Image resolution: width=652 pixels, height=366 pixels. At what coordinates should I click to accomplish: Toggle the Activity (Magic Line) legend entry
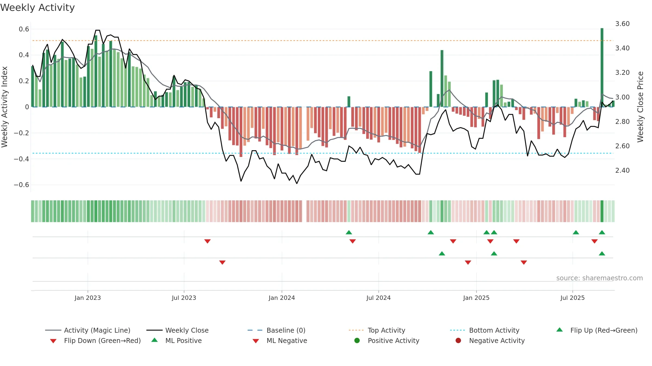click(88, 330)
